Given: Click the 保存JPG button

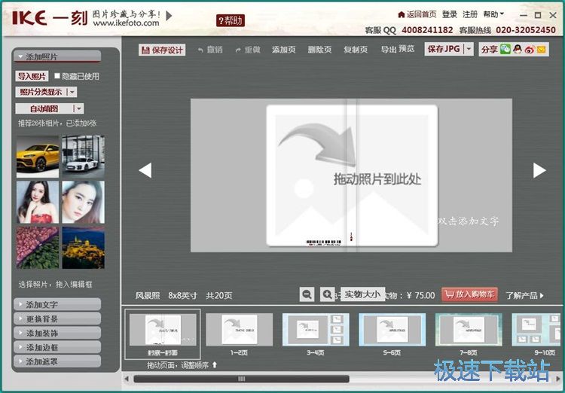Looking at the screenshot, I should [x=444, y=49].
